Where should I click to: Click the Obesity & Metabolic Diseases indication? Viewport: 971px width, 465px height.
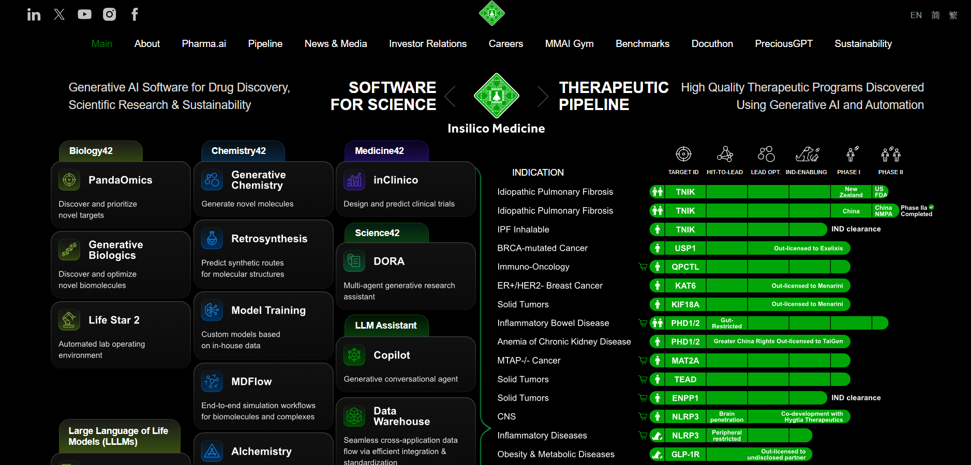(556, 454)
